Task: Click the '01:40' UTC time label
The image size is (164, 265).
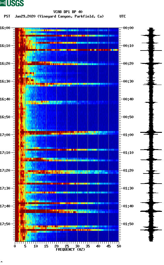Action: [128, 206]
